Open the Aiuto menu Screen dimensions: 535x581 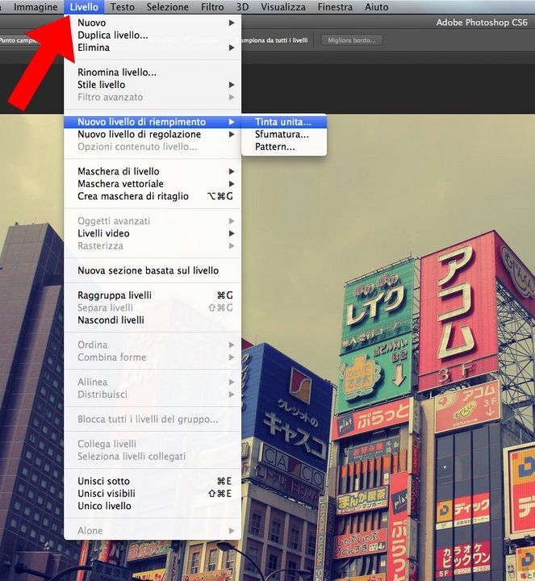376,7
